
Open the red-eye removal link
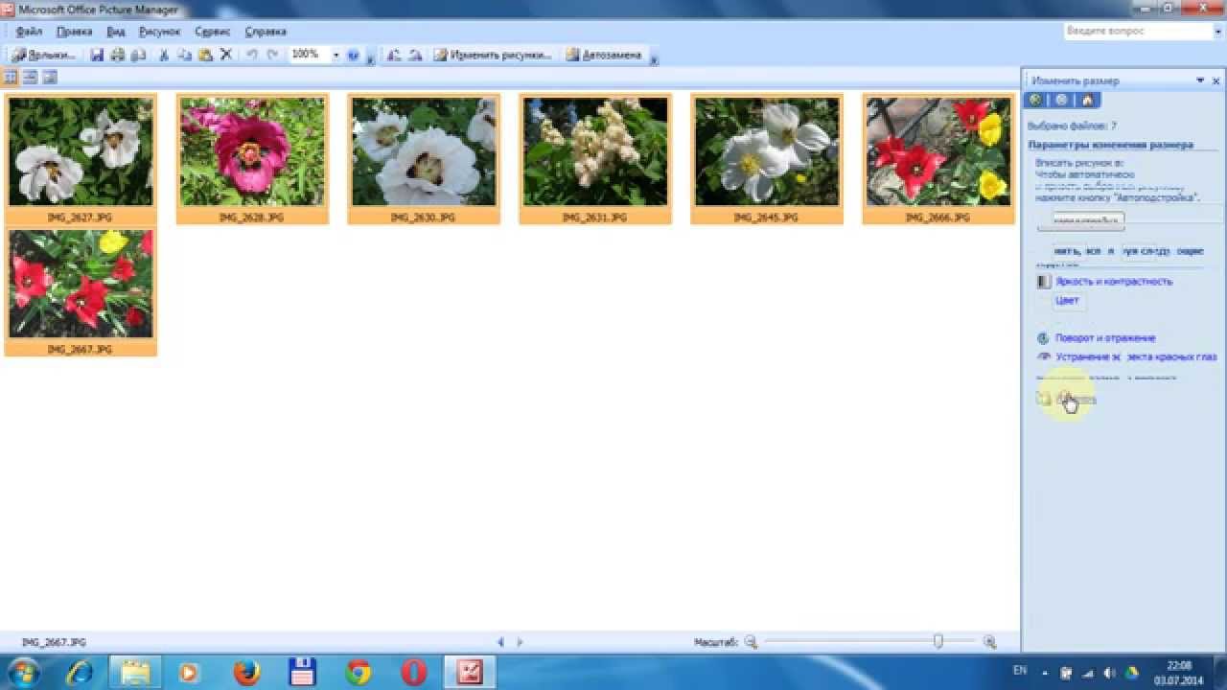click(x=1136, y=356)
